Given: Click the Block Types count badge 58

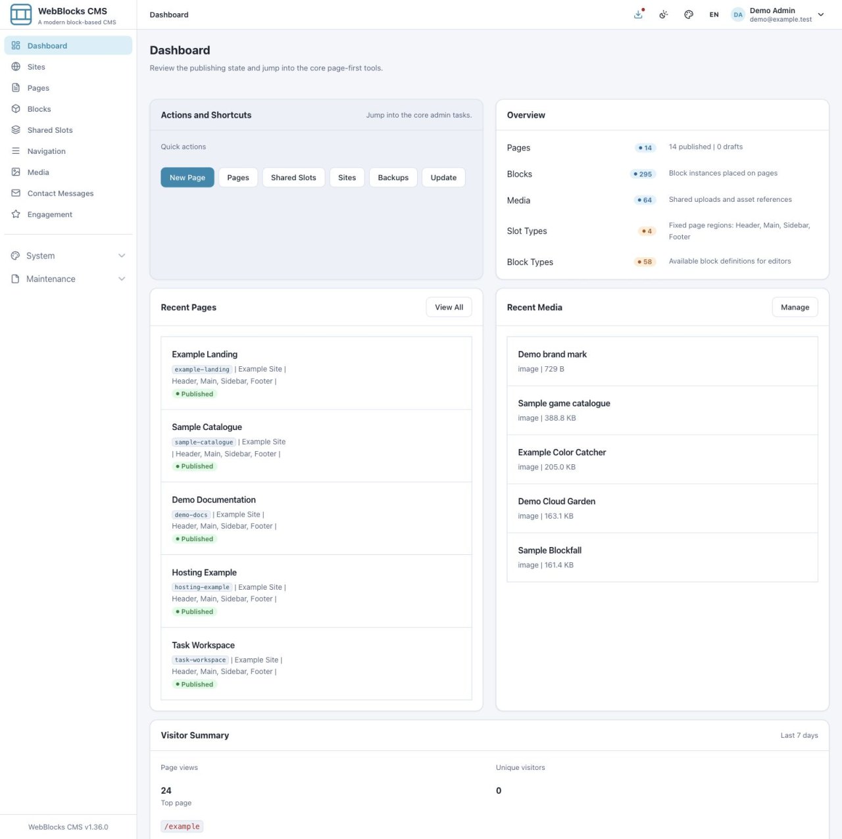Looking at the screenshot, I should [x=645, y=262].
